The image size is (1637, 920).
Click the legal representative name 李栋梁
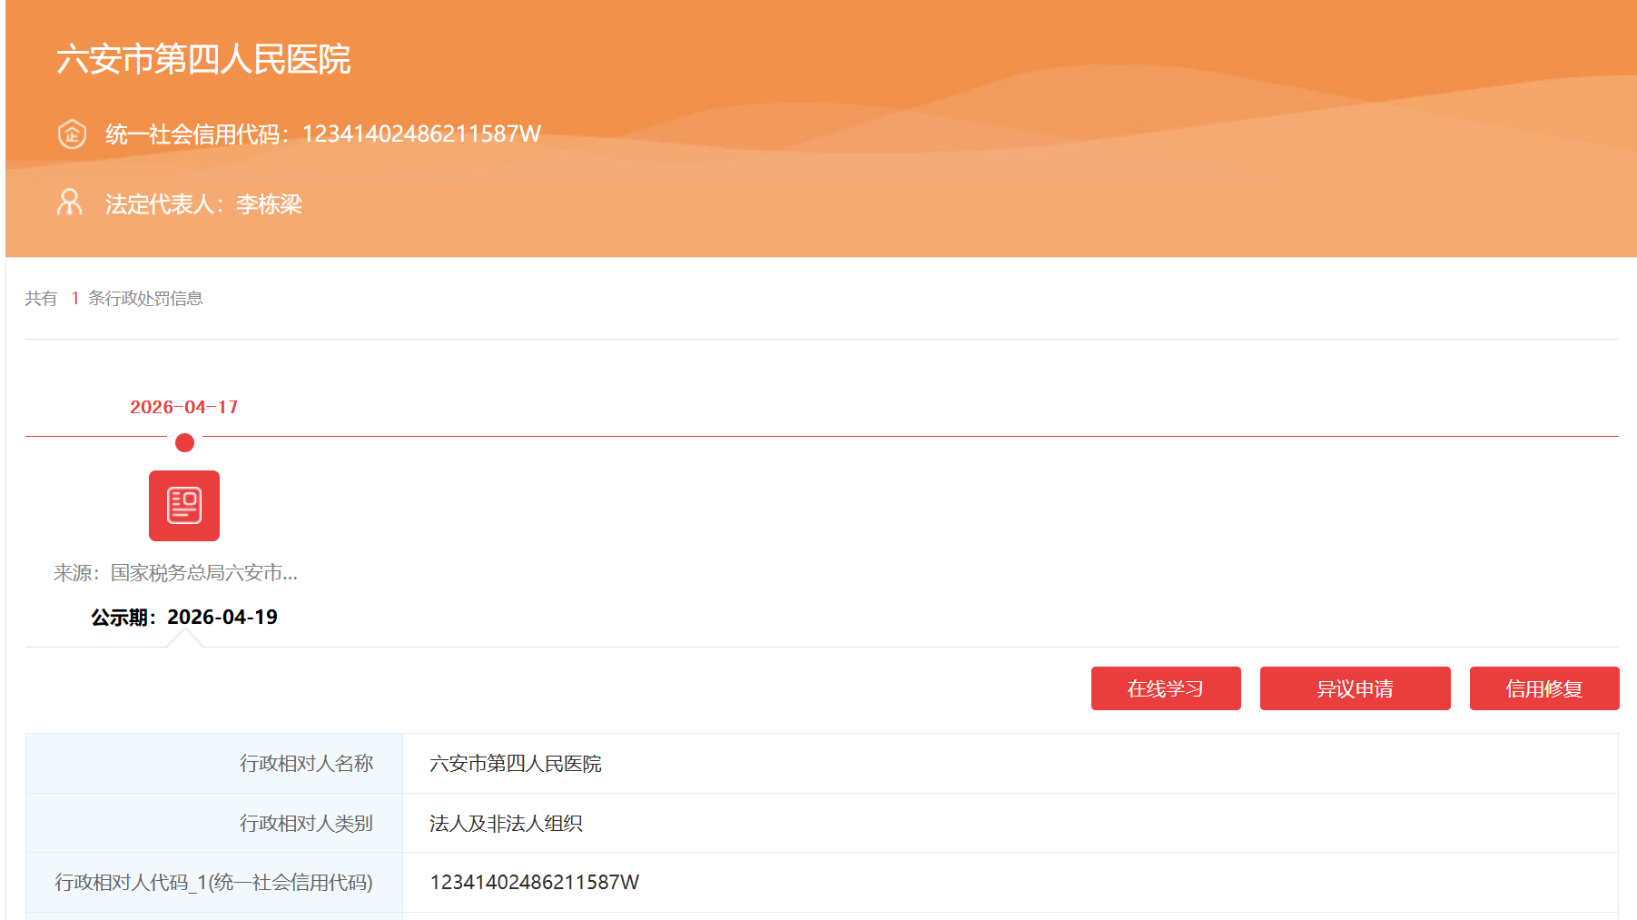269,204
